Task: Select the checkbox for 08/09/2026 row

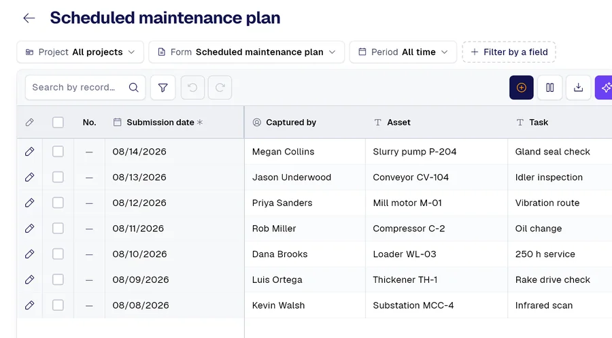Action: (58, 280)
